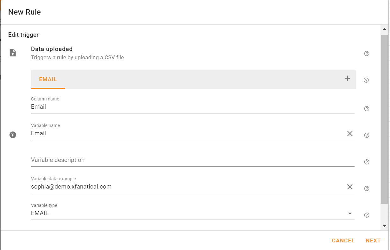390x250 pixels.
Task: Open help for the Variable description field
Action: [366, 162]
